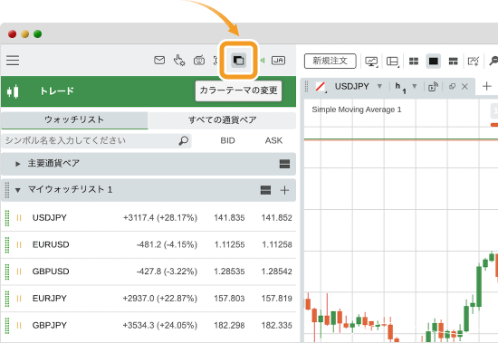Viewport: 498px width, 343px height.
Task: Click EURJPY ask price 157.819
Action: click(276, 299)
